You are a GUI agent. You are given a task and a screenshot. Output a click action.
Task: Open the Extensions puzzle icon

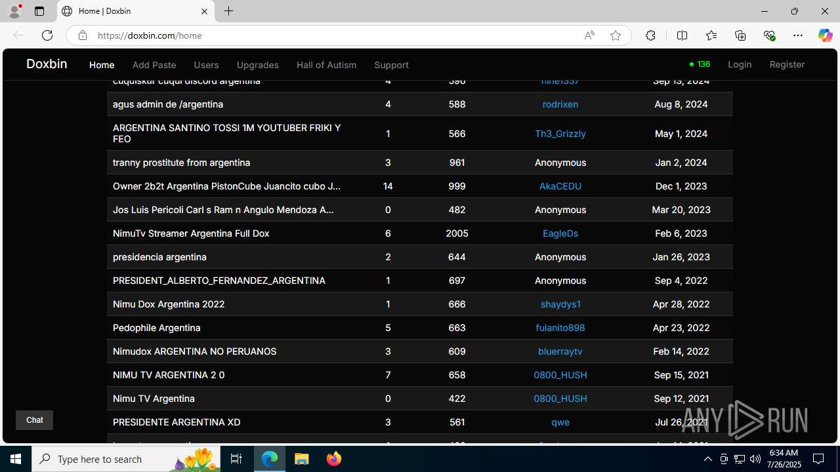(650, 35)
